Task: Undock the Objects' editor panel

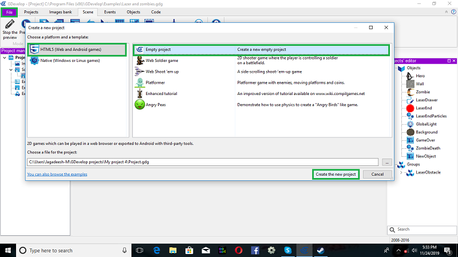Action: point(449,61)
